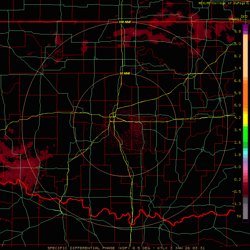Click the 9.8 scale value
This screenshot has width=250, height=250.
click(x=237, y=31)
